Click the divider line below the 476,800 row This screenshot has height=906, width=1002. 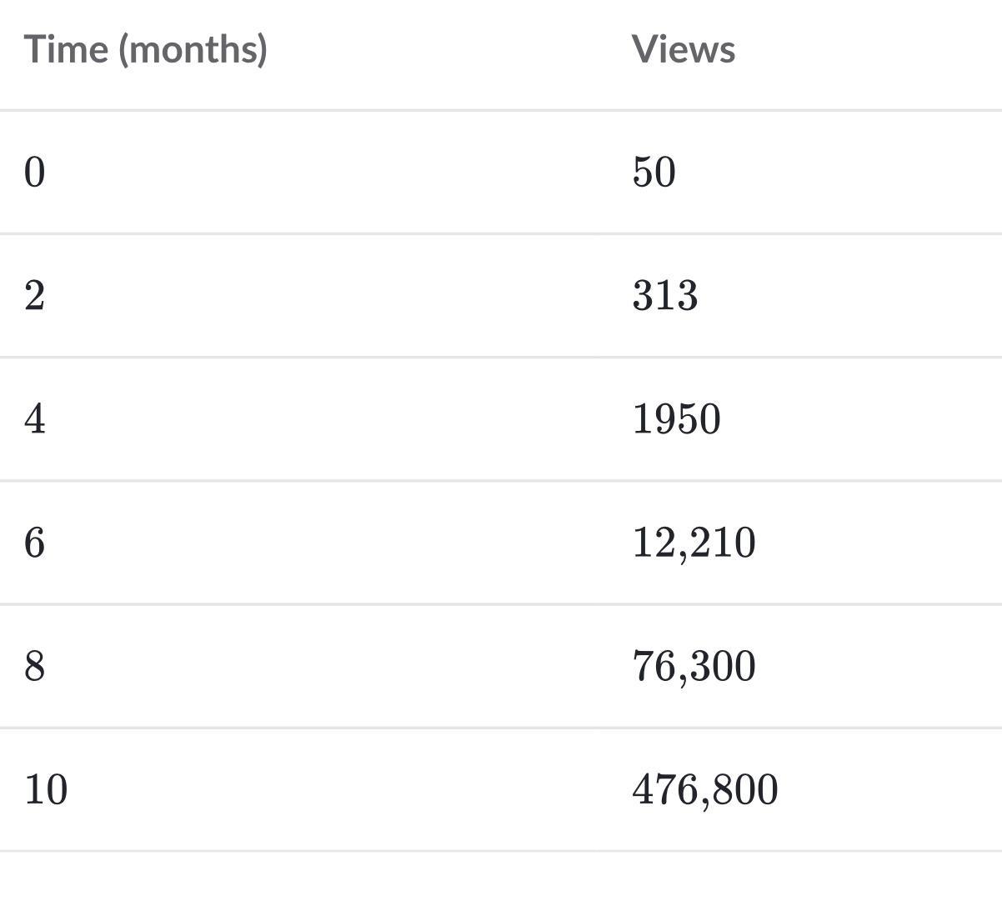tap(501, 850)
